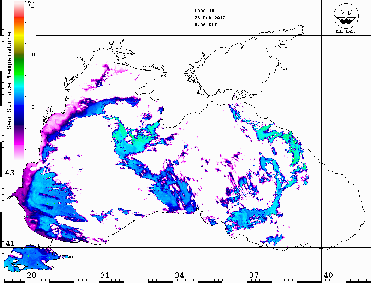Click longitude label '40'
Image resolution: width=371 pixels, height=283 pixels.
pyautogui.click(x=328, y=275)
